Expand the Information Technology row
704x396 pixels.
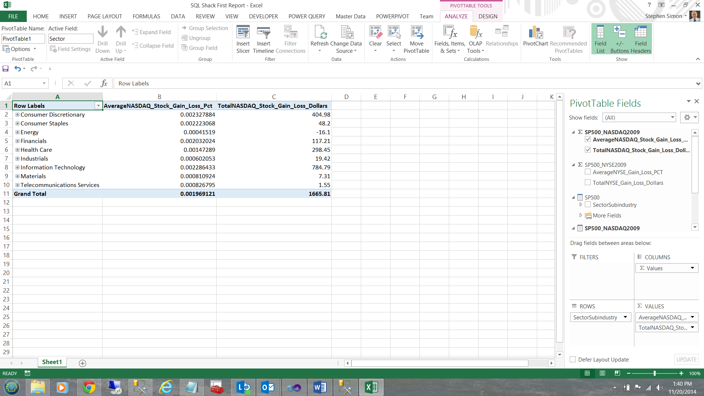click(x=17, y=168)
